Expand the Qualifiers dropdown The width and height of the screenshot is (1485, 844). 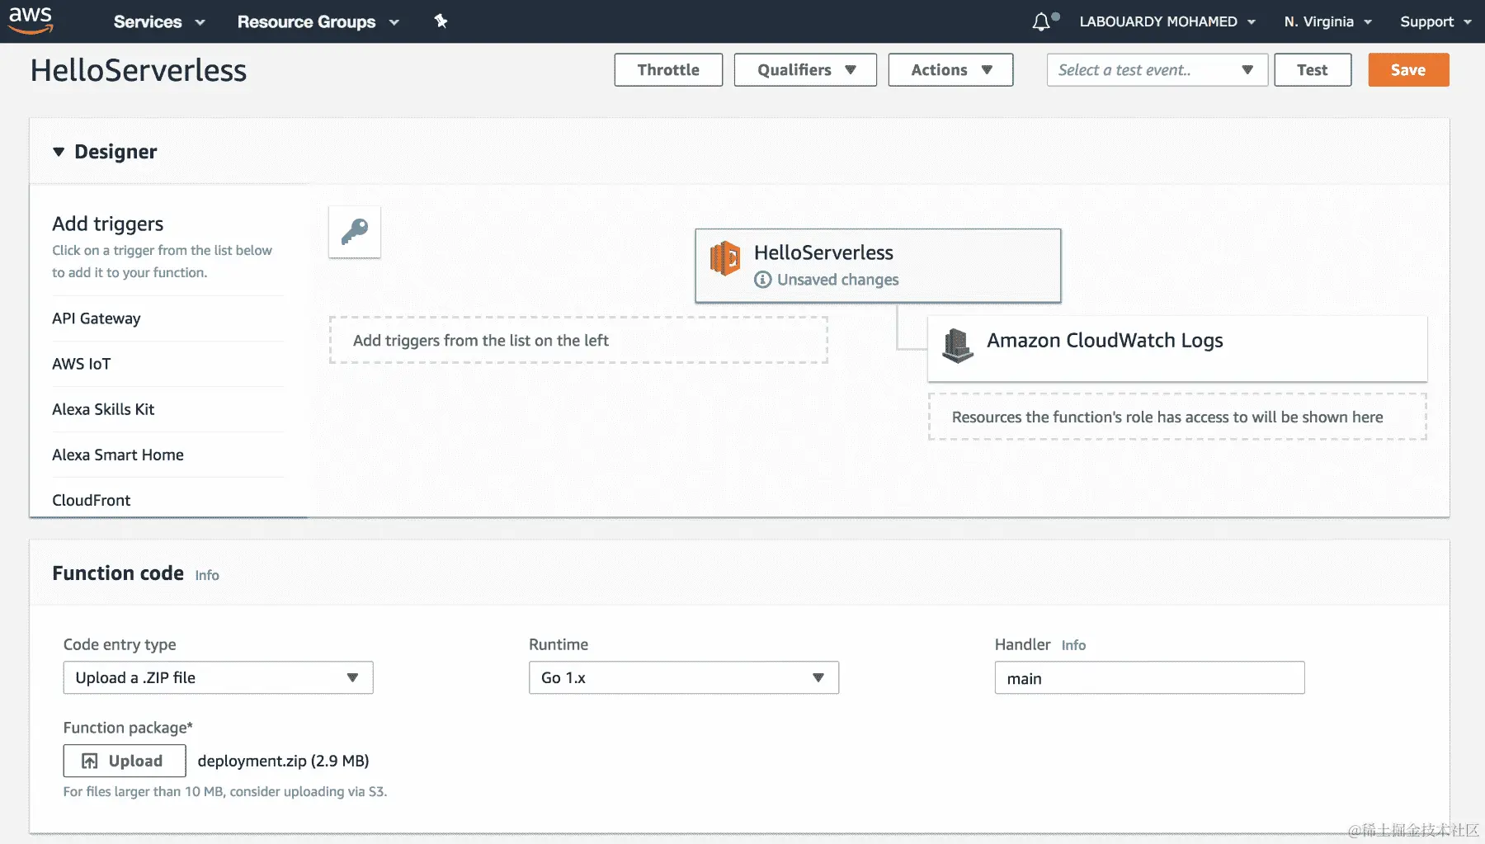click(805, 70)
